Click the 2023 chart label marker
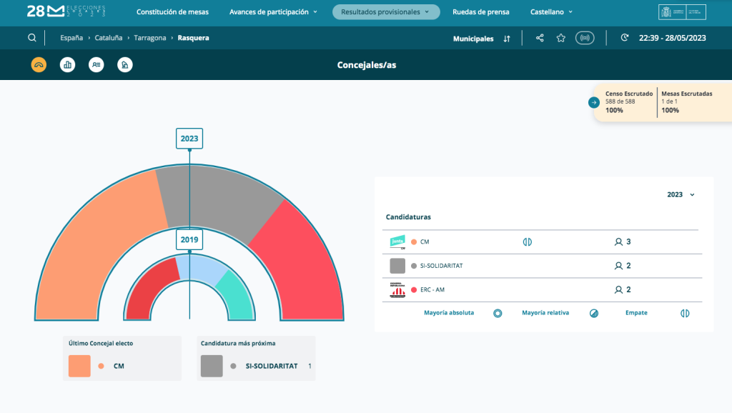 pos(189,139)
